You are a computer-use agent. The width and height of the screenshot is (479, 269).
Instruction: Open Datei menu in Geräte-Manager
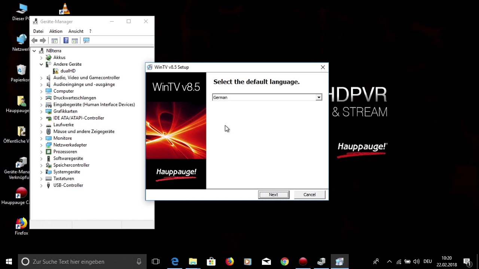coord(38,31)
